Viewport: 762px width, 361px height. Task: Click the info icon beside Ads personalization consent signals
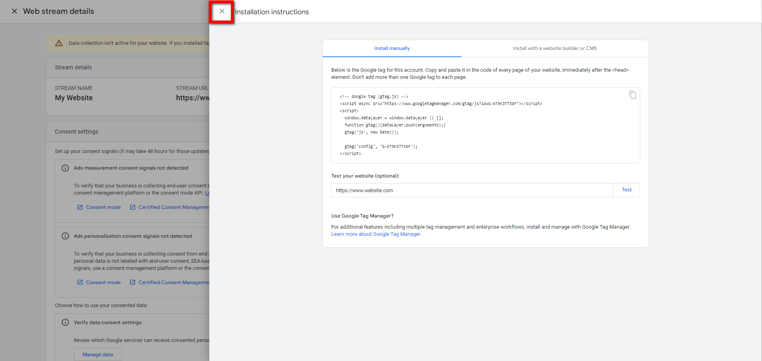point(65,236)
